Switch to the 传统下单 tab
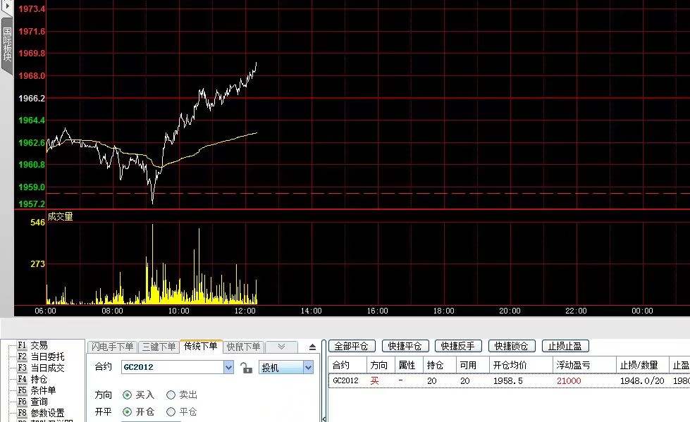This screenshot has height=422, width=690. pos(201,347)
